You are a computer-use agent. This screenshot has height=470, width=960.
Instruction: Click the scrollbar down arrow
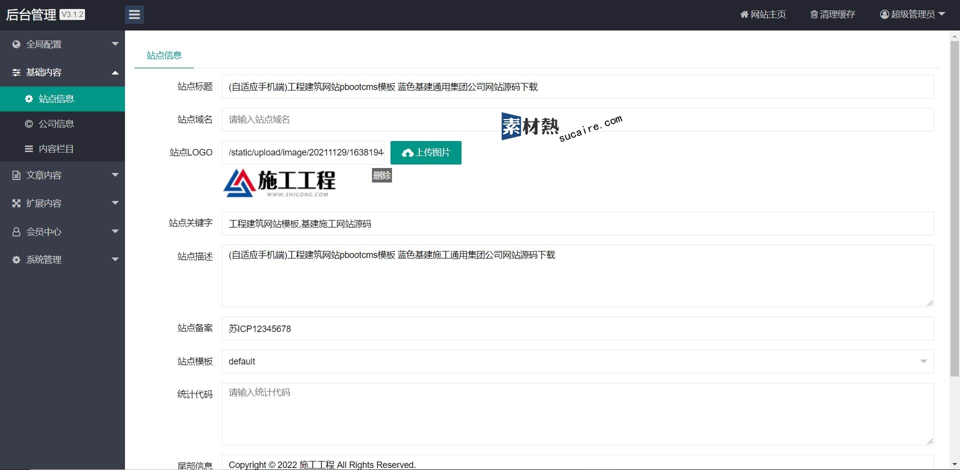[954, 464]
